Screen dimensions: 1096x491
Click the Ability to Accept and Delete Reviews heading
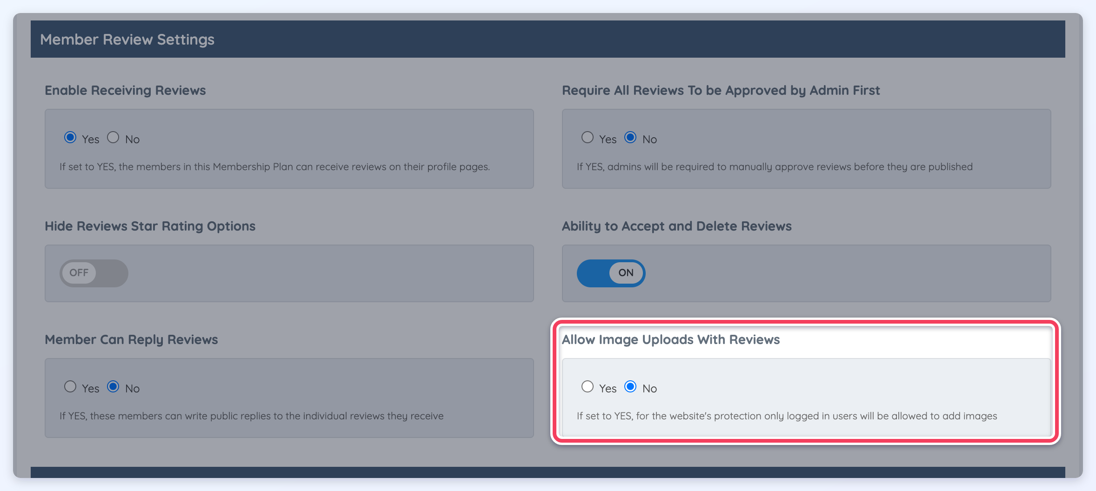coord(677,226)
